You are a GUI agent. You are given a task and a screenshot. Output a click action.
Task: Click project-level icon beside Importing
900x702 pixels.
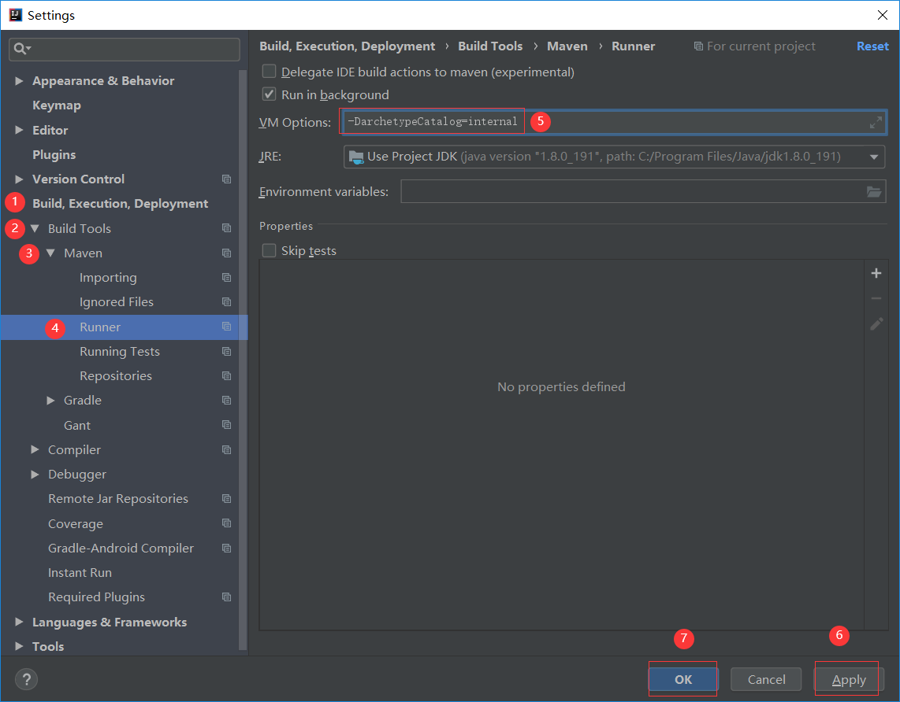[227, 278]
